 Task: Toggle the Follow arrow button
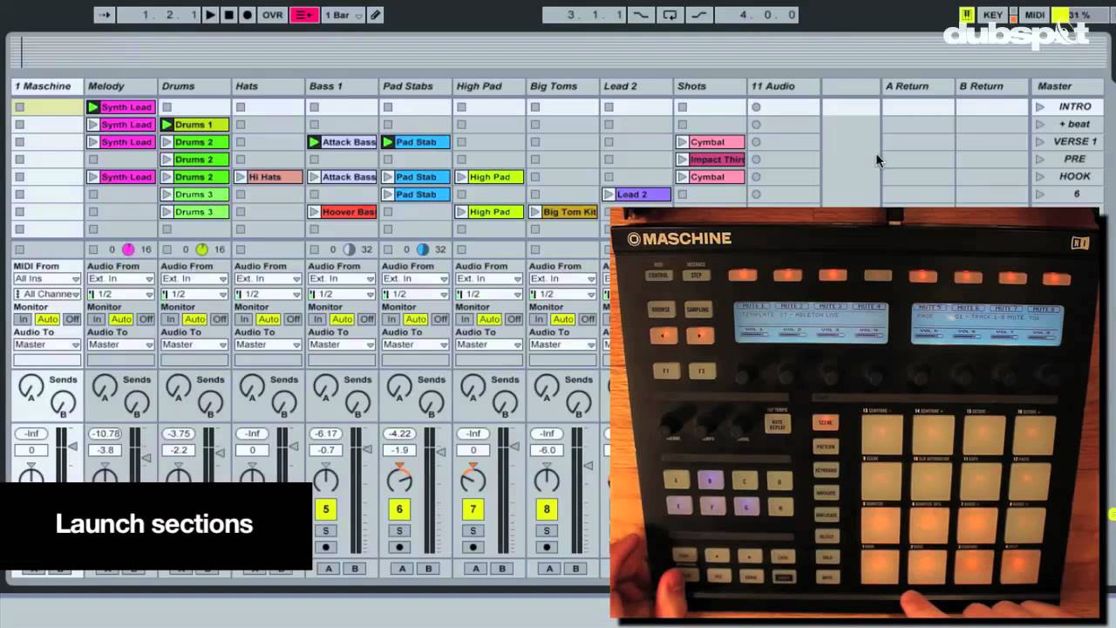click(105, 15)
